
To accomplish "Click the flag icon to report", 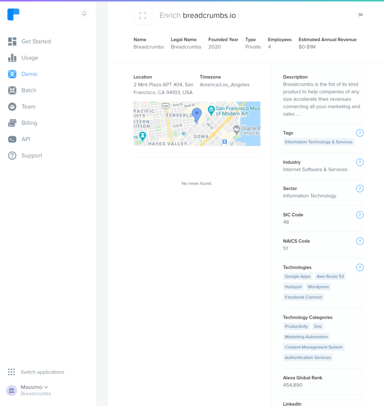I will click(361, 15).
